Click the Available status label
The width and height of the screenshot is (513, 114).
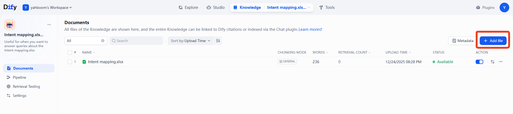[445, 62]
